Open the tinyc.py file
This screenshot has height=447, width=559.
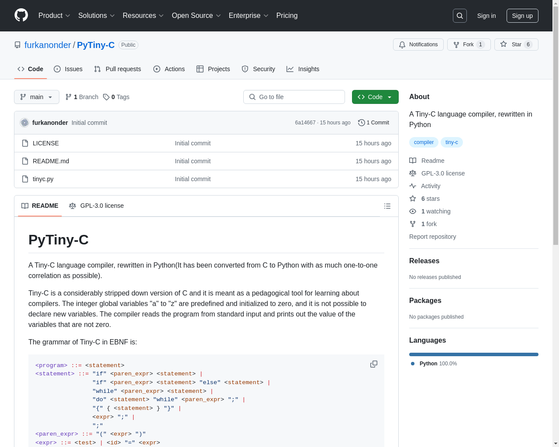tap(43, 179)
